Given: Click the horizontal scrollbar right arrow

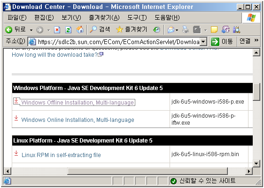Looking at the screenshot, I should point(248,171).
